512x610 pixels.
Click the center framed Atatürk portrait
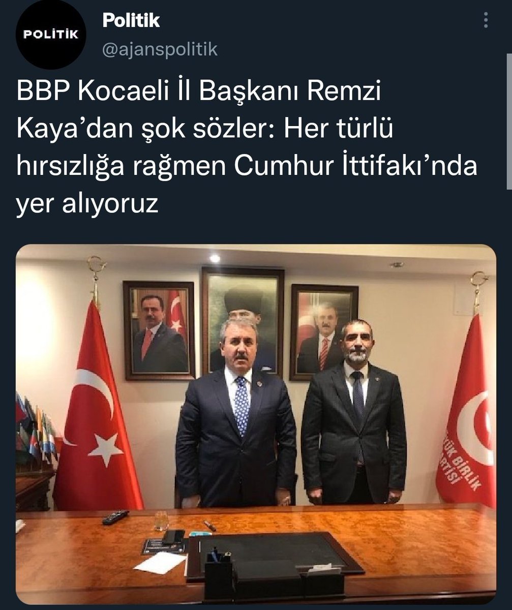(243, 320)
